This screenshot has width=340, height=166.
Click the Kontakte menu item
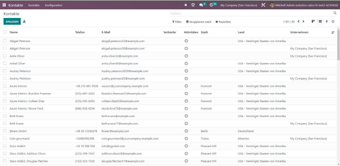pos(34,5)
